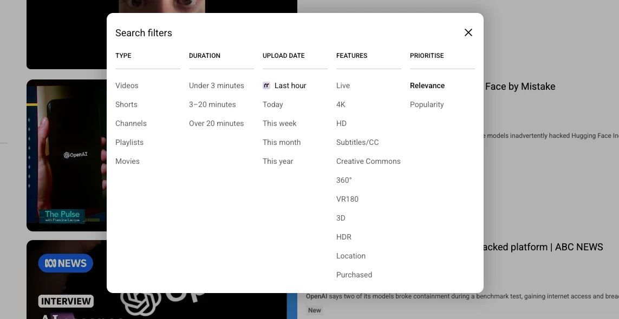Click the FEATURES column heading
The height and width of the screenshot is (319, 619).
(351, 56)
